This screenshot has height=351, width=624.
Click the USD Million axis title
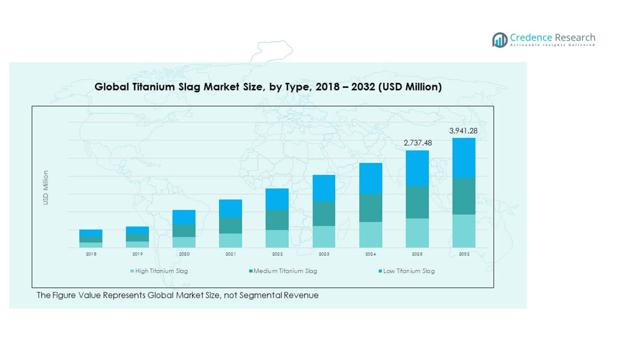pos(46,188)
